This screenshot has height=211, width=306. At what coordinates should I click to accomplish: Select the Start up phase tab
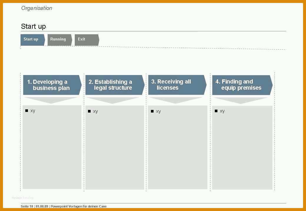tap(33, 40)
